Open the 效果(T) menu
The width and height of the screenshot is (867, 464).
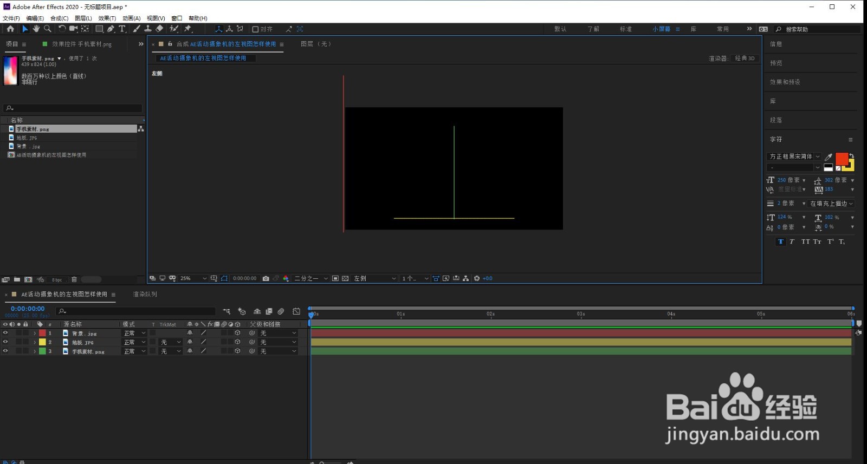pyautogui.click(x=107, y=18)
